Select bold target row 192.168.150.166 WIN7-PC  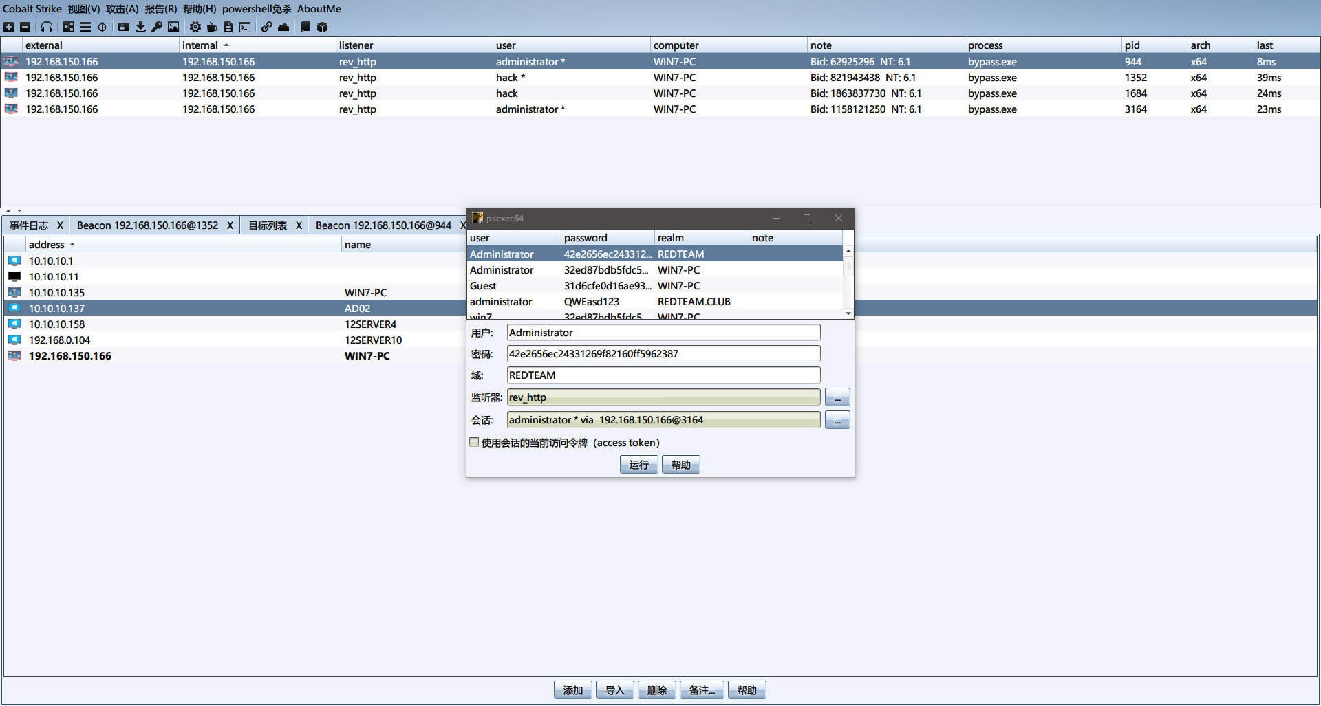[x=234, y=355]
